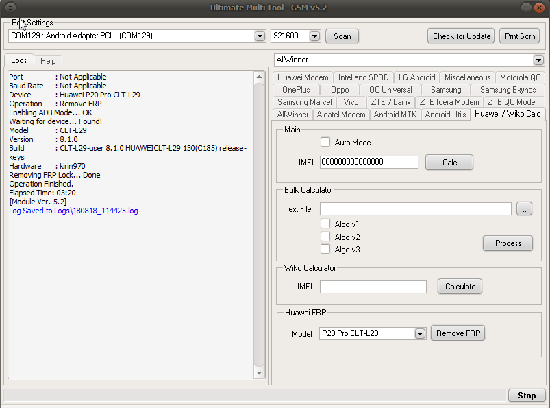The width and height of the screenshot is (550, 408).
Task: Click Check for Update button
Action: [x=461, y=36]
